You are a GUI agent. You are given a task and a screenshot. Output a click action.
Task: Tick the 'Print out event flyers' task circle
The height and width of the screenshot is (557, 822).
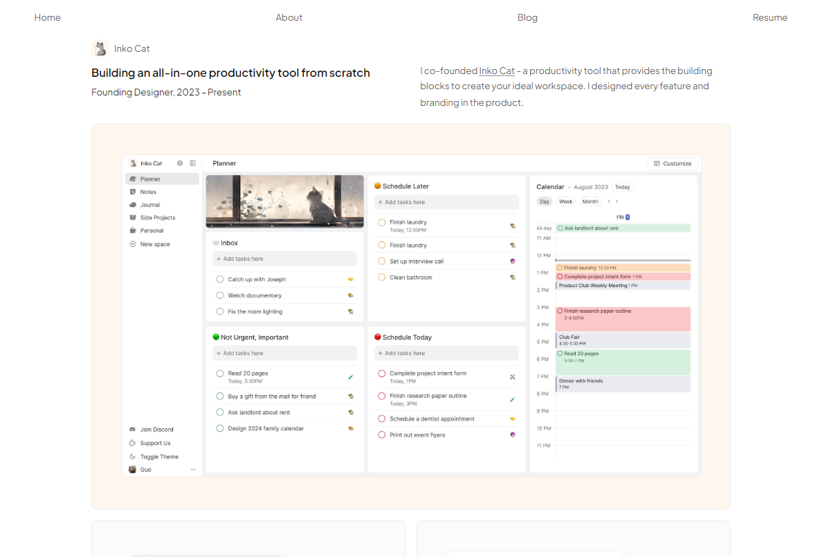(x=381, y=435)
